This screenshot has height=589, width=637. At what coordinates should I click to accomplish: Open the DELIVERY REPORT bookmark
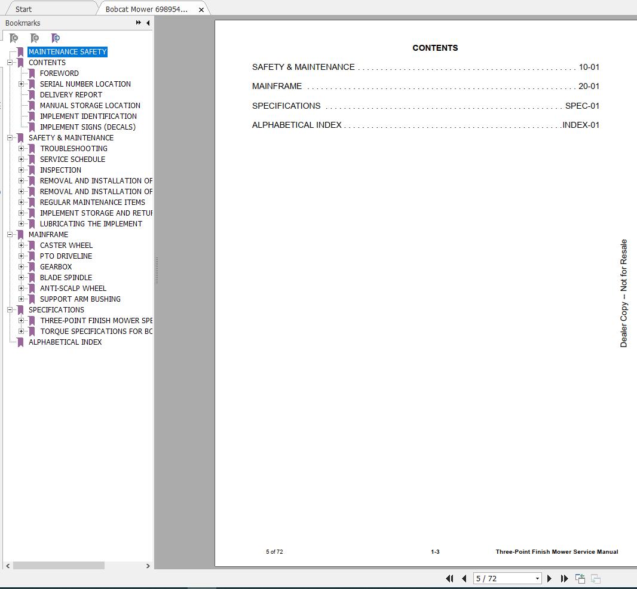(71, 94)
